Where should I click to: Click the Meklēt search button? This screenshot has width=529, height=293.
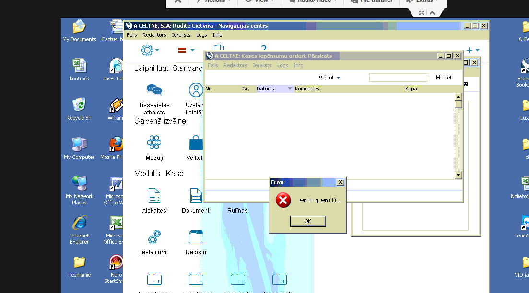[x=443, y=78]
